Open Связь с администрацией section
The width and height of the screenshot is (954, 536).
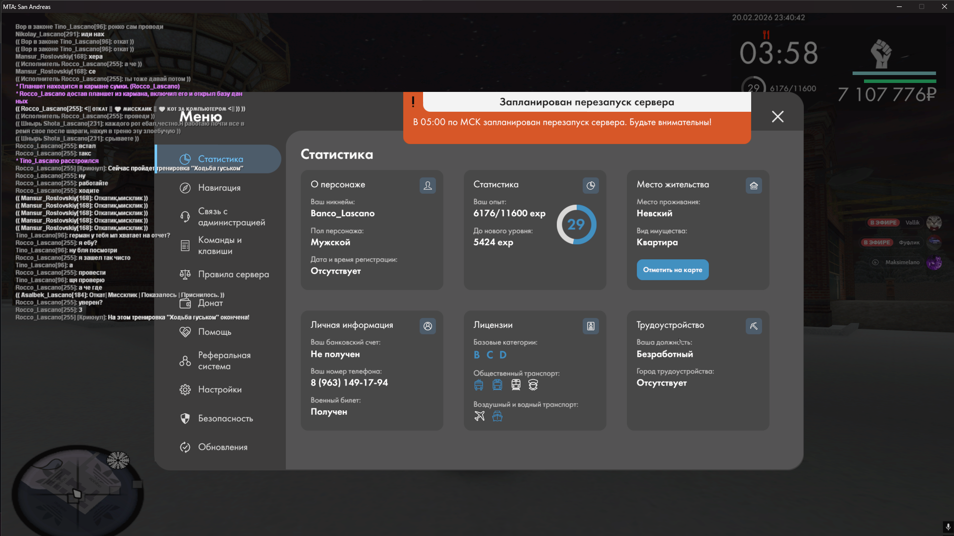coord(231,217)
